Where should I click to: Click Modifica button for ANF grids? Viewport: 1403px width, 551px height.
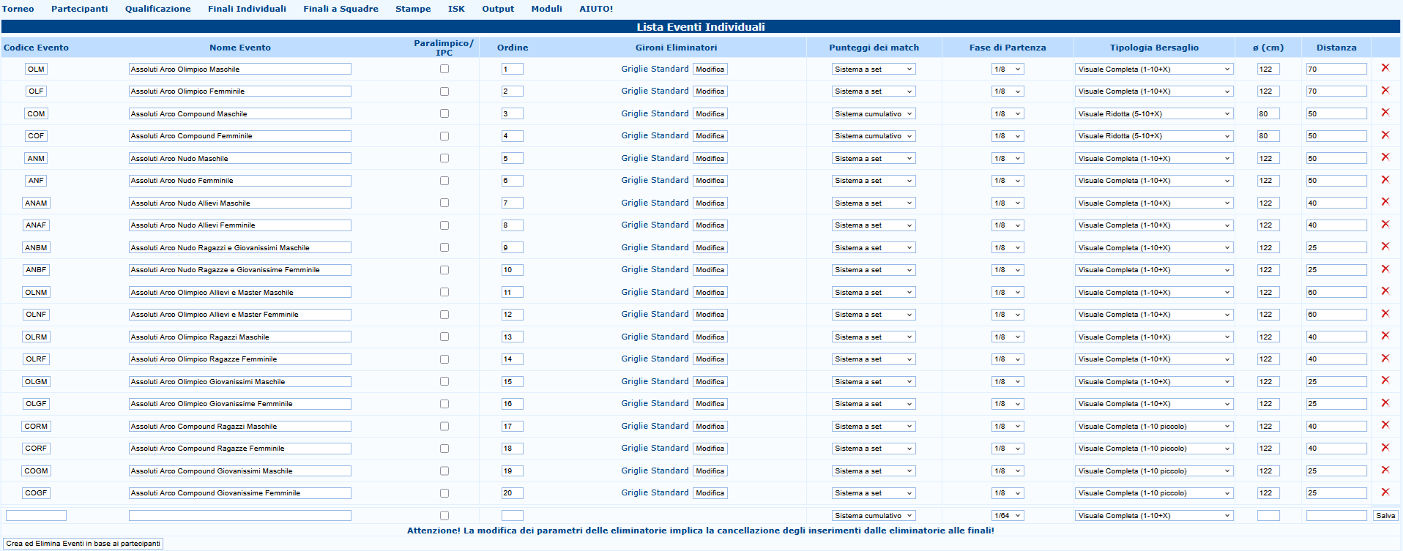tap(710, 181)
